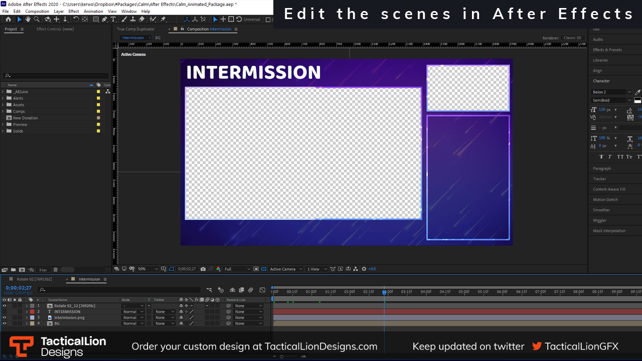
Task: Take a snapshot with the camera icon
Action: coord(203,269)
